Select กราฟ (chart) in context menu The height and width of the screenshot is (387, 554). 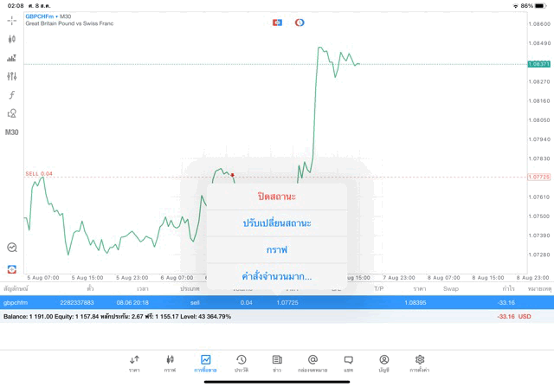[x=277, y=250]
